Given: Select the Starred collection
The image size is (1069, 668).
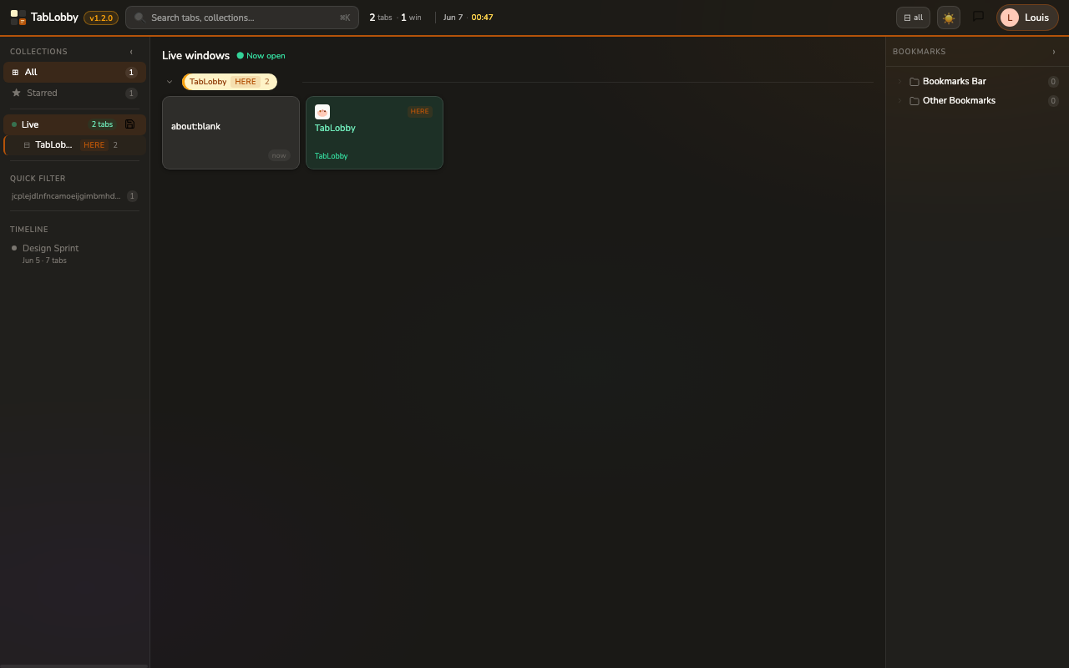Looking at the screenshot, I should click(74, 93).
